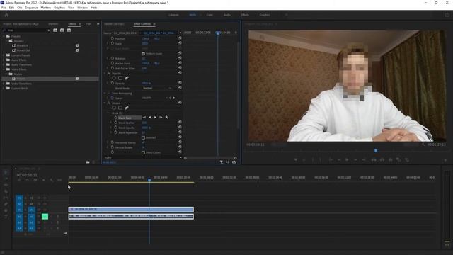Select the Selection tool
Image resolution: width=453 pixels, height=255 pixels.
6,173
